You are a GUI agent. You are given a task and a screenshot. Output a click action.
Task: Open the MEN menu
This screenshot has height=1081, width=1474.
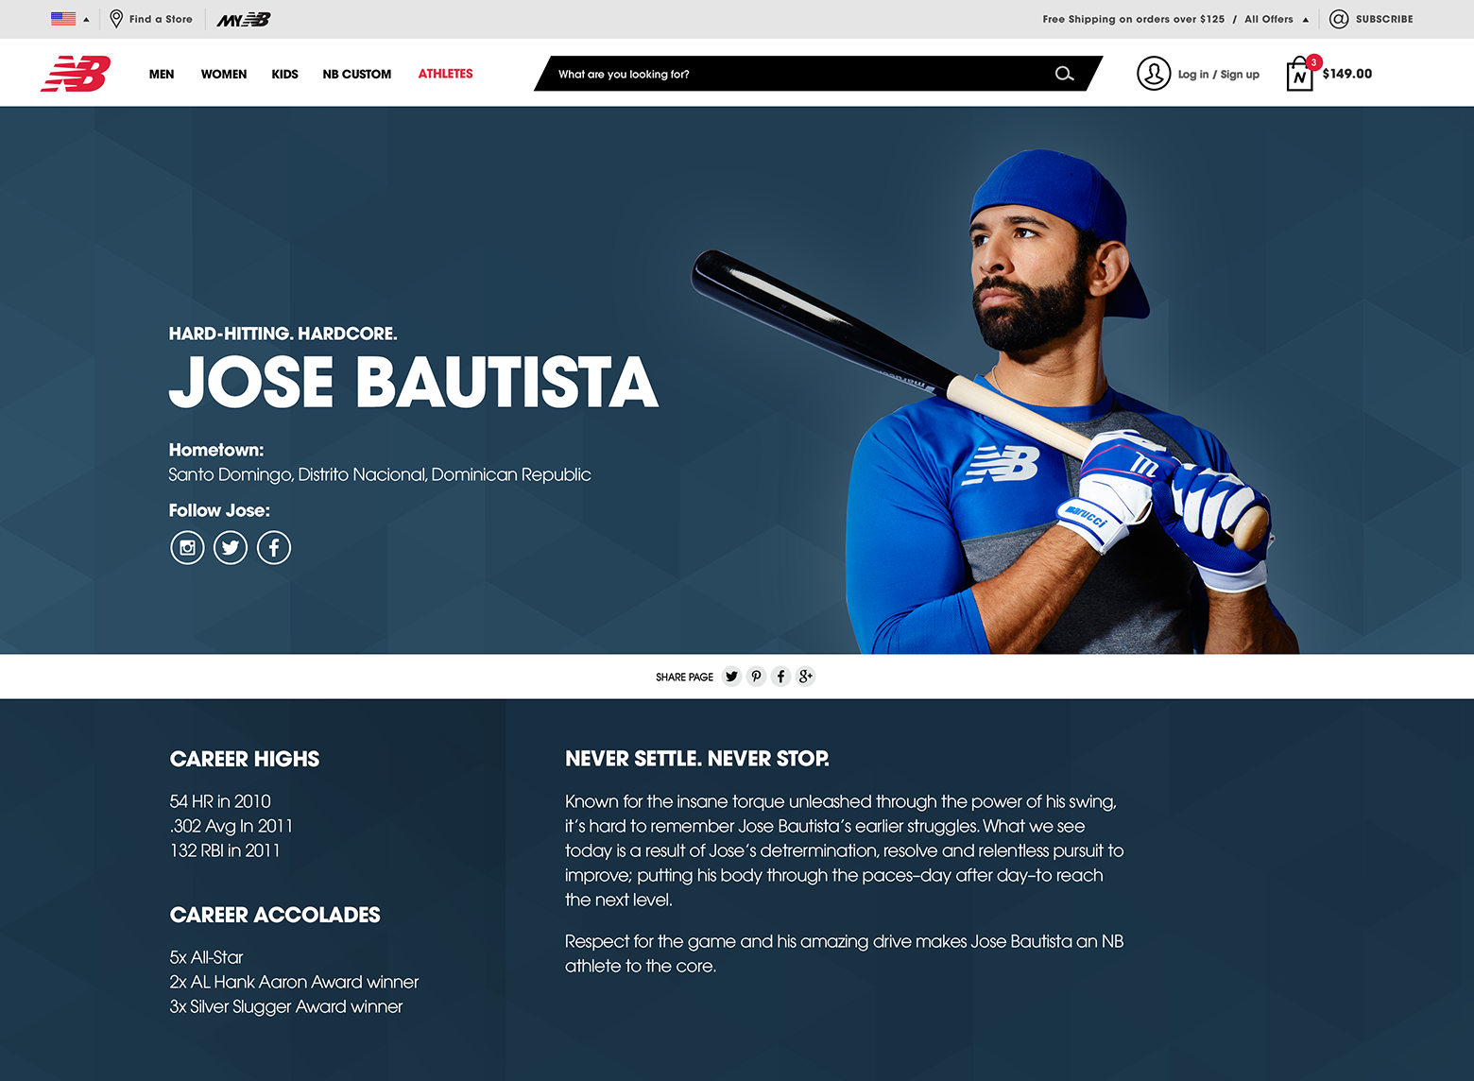162,74
